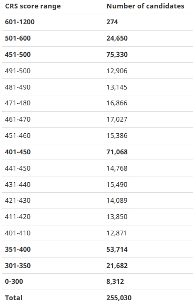Select the bold 401-450 range row
The height and width of the screenshot is (307, 193).
[97, 152]
